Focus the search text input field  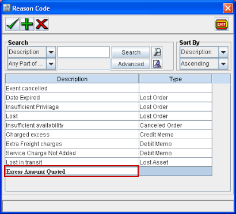(x=83, y=52)
